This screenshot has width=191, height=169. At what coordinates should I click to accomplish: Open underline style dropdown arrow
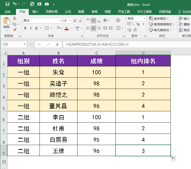tap(40, 28)
